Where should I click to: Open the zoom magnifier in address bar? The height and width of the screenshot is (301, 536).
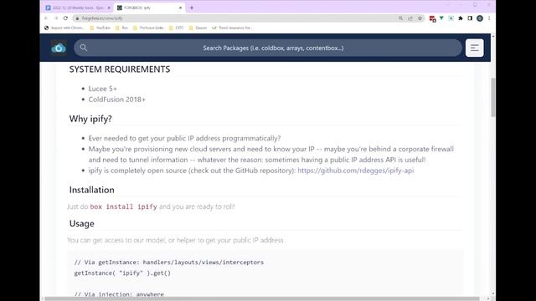[400, 18]
